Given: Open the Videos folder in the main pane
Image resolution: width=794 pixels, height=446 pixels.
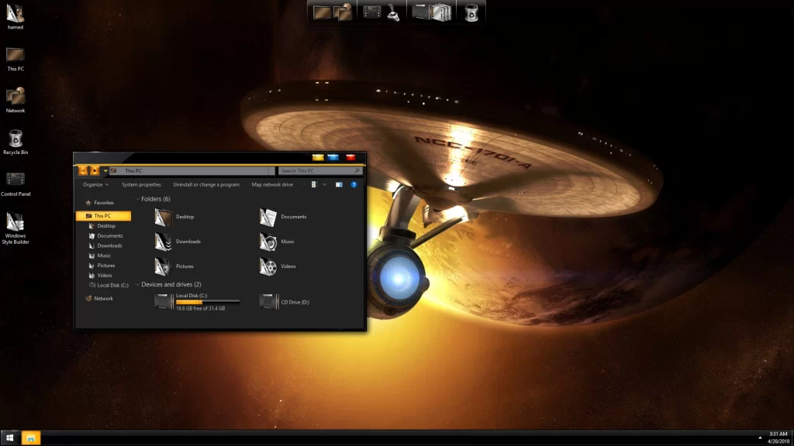Looking at the screenshot, I should pyautogui.click(x=268, y=266).
